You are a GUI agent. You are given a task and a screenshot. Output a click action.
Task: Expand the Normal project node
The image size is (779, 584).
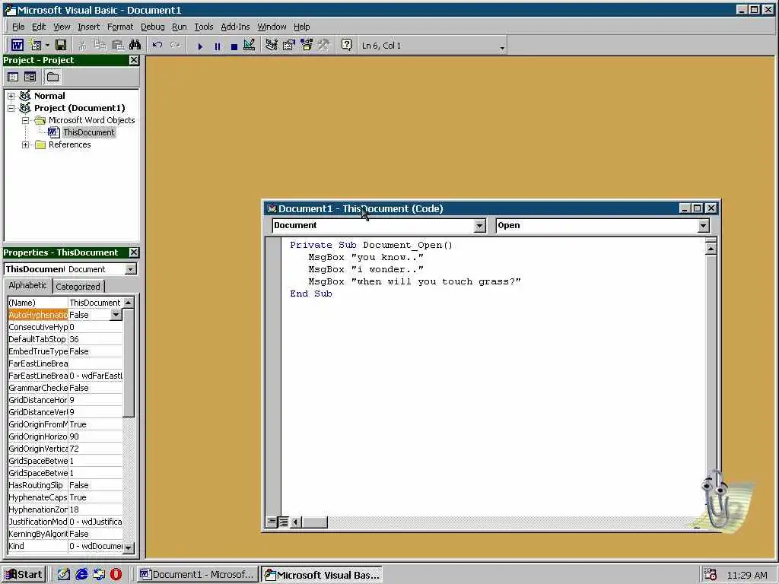pyautogui.click(x=11, y=96)
